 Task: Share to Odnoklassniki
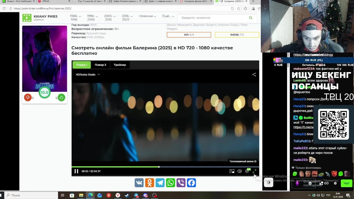click(x=150, y=183)
